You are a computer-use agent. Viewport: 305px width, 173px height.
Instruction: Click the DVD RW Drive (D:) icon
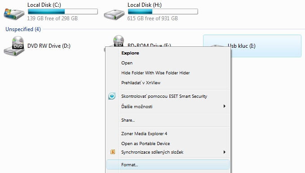[x=14, y=46]
